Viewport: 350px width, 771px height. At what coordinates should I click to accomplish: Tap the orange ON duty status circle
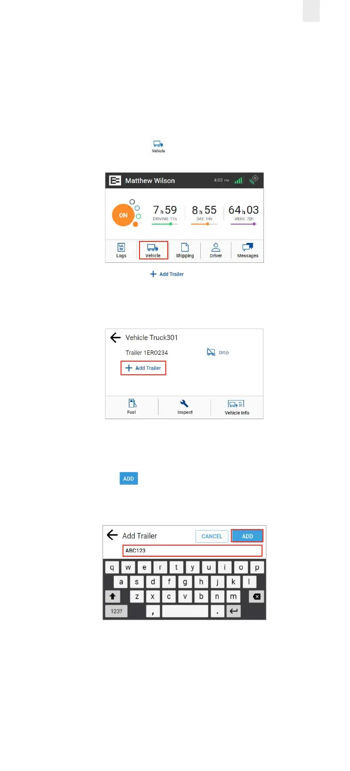pyautogui.click(x=123, y=215)
